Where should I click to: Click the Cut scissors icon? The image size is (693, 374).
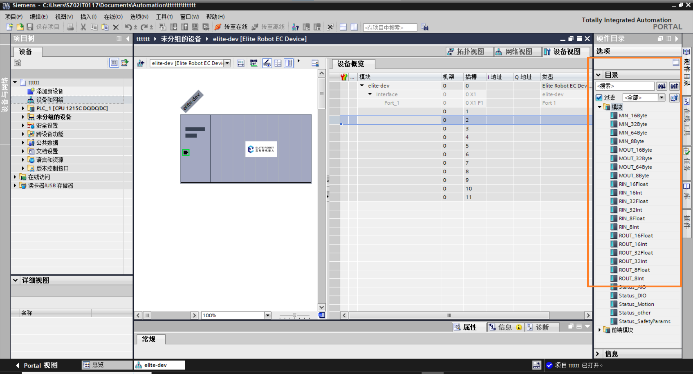[83, 27]
